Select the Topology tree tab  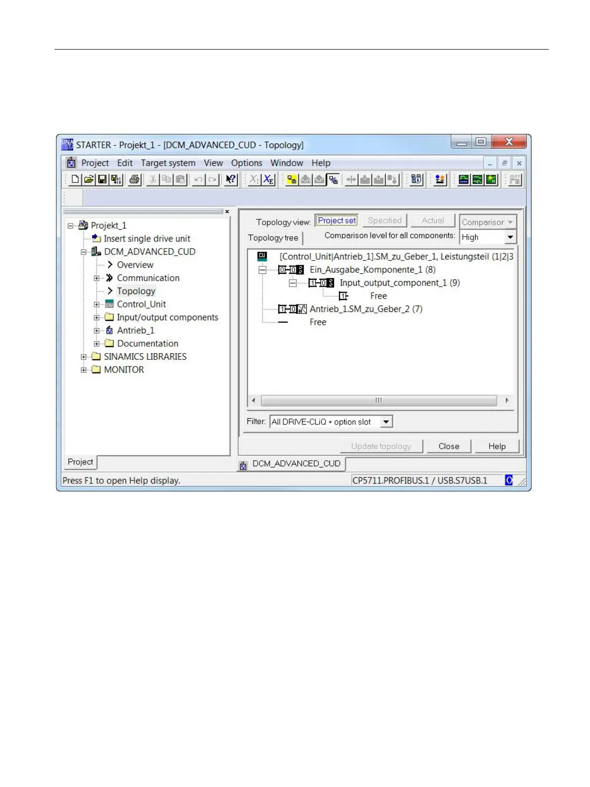coord(273,238)
